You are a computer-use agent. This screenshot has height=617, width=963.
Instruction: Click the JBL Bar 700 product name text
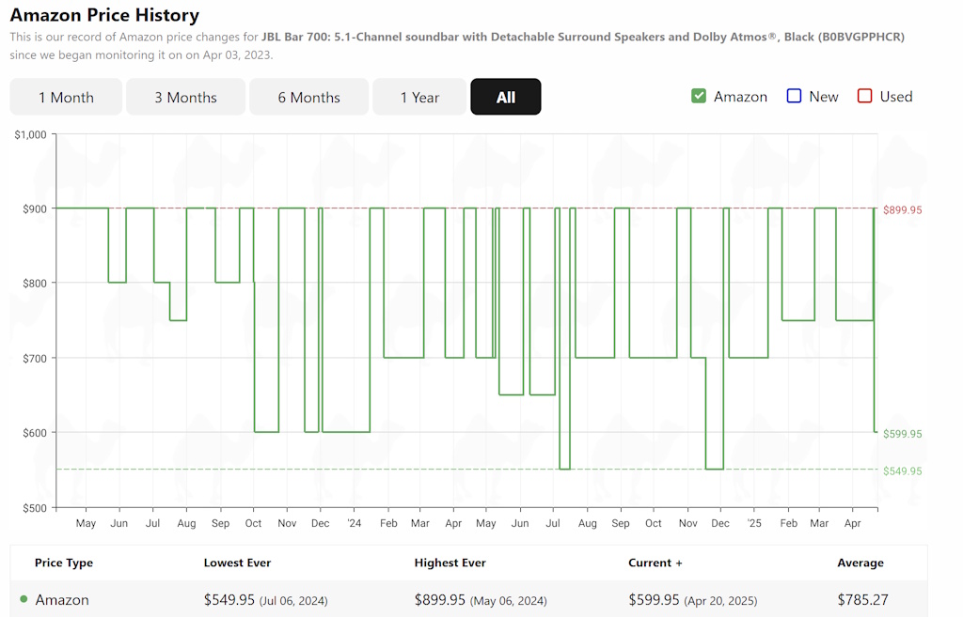[x=583, y=37]
